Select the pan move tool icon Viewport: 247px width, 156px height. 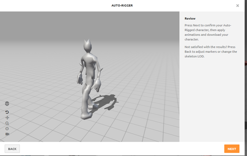point(7,118)
